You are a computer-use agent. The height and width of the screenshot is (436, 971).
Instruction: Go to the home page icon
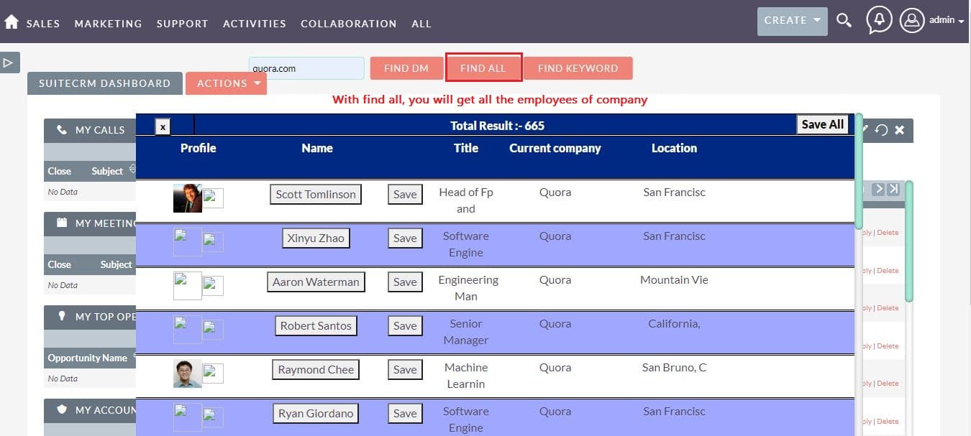pyautogui.click(x=12, y=22)
